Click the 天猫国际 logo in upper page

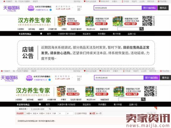pyautogui.click(x=12, y=8)
